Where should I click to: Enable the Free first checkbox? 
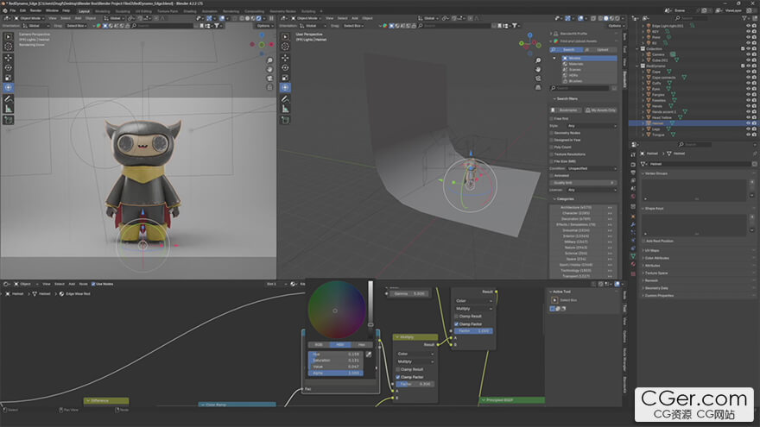click(x=552, y=119)
